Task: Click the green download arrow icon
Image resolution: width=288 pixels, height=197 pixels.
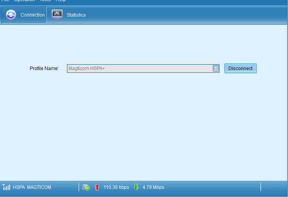Action: point(136,187)
